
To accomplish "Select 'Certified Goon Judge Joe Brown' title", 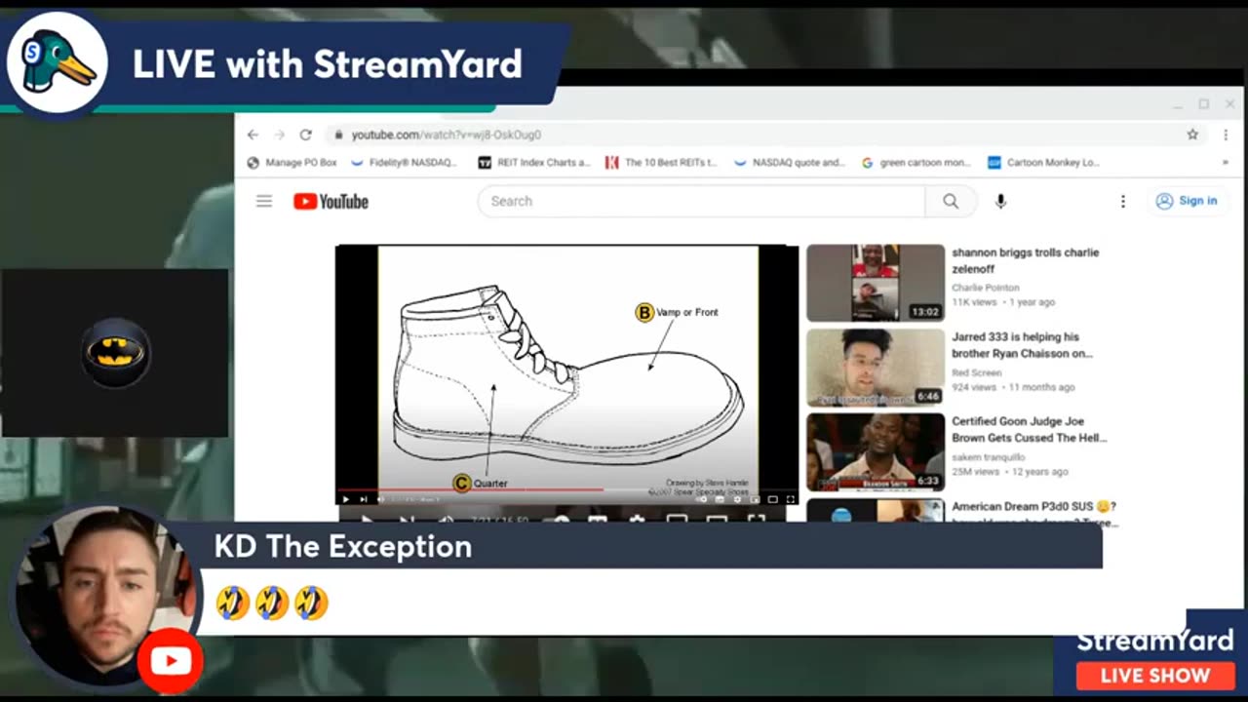I will [x=1030, y=429].
